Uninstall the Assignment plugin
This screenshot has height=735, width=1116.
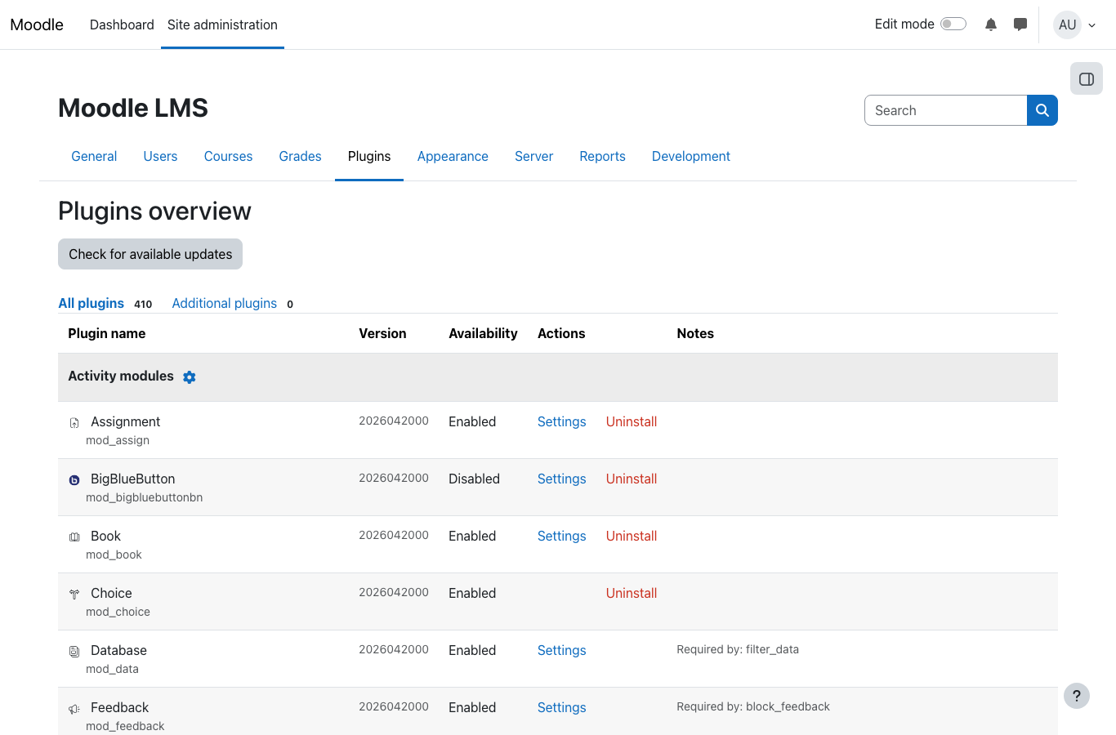click(632, 421)
